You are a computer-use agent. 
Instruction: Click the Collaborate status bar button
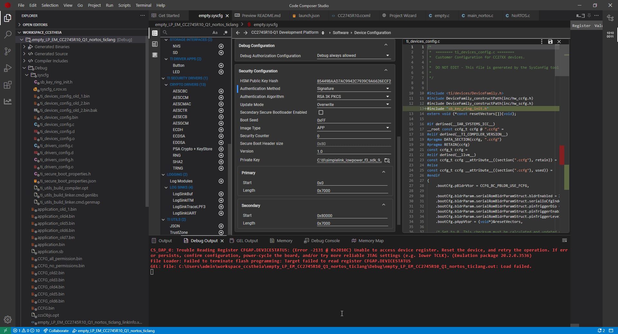coord(56,331)
